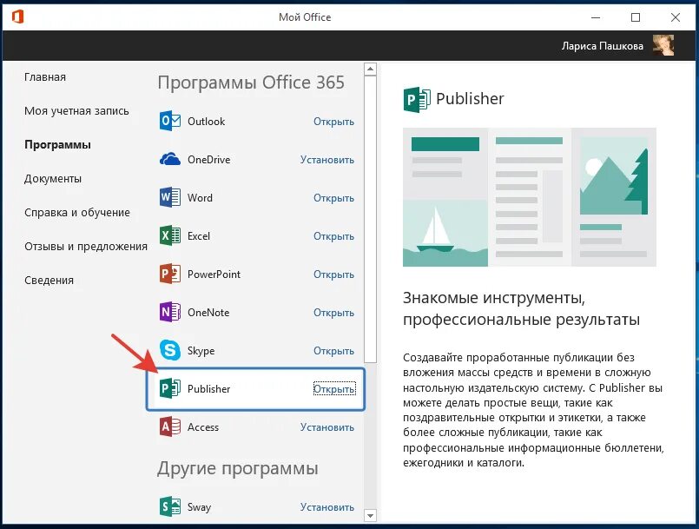Viewport: 699px width, 529px height.
Task: Click the Publisher preview illustration
Action: pos(530,197)
